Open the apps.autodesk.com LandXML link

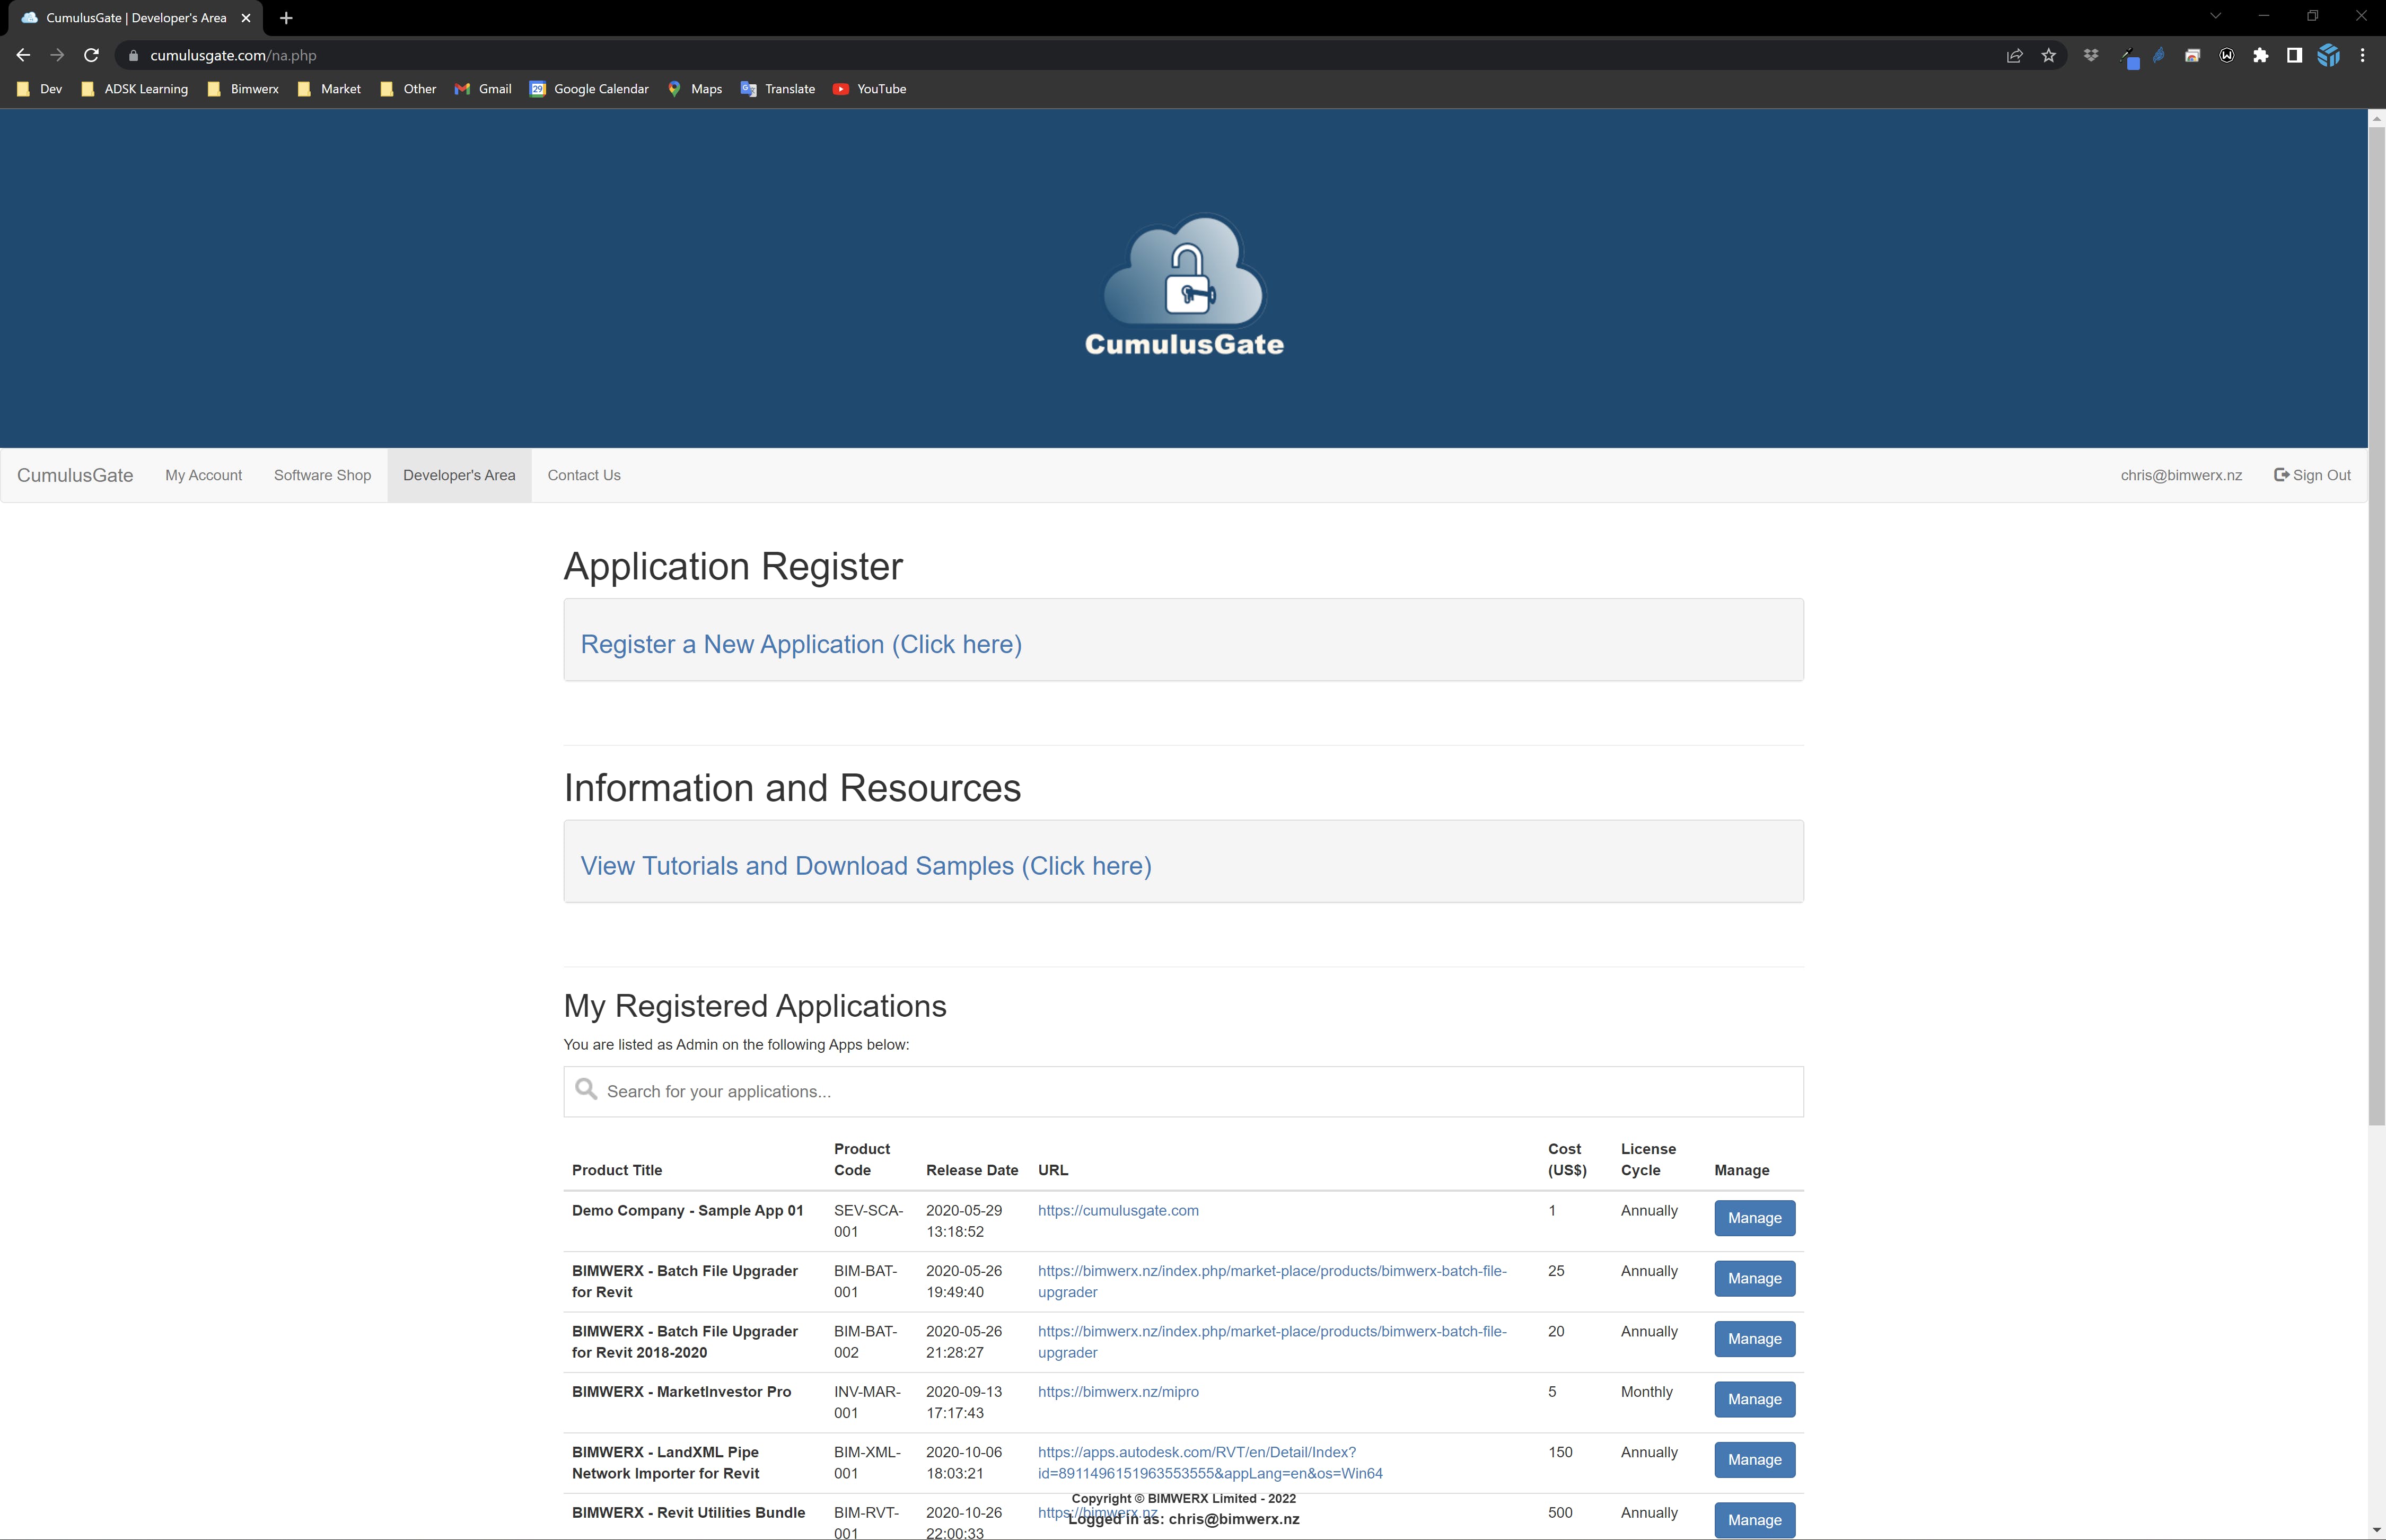pos(1210,1462)
